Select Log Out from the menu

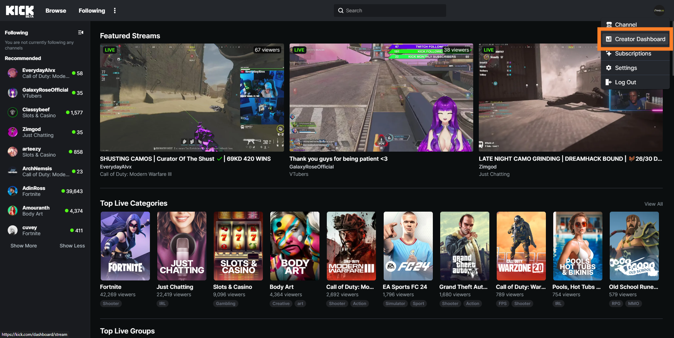click(x=625, y=82)
